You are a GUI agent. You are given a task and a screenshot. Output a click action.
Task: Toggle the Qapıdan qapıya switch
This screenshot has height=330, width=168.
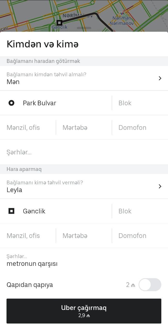(x=150, y=285)
